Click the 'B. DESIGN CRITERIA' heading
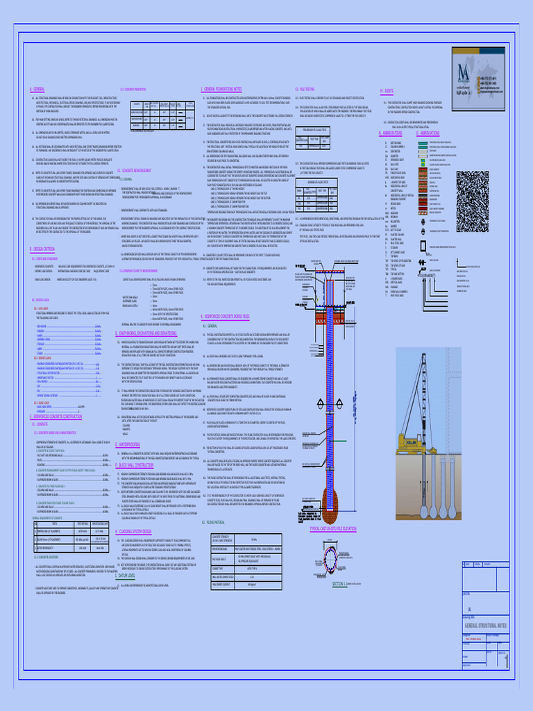Screen dimensions: 533x711 point(42,249)
